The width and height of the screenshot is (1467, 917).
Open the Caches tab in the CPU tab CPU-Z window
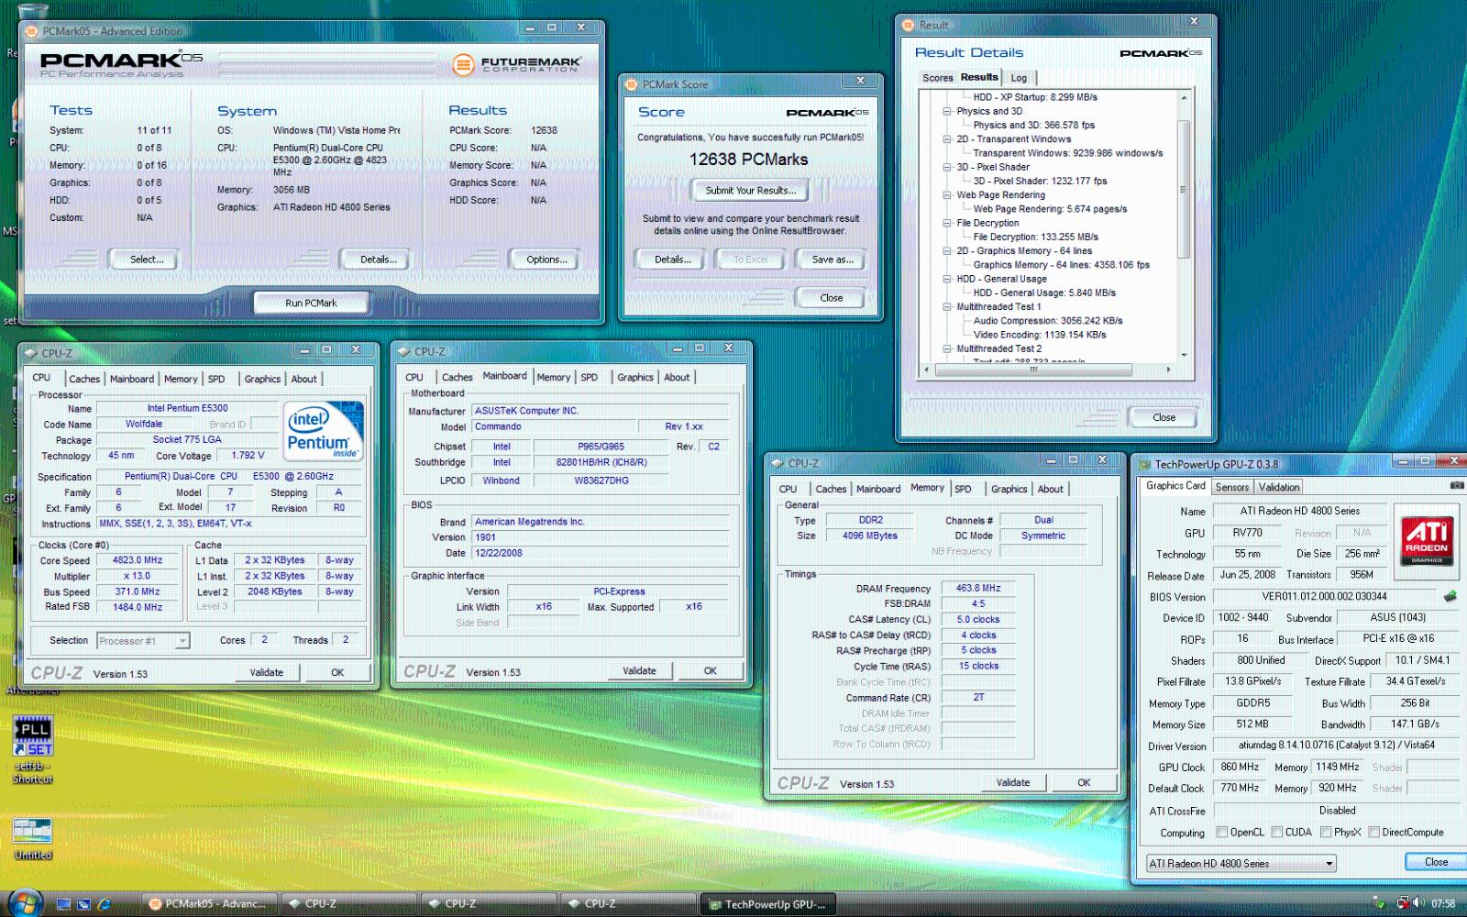click(x=84, y=379)
